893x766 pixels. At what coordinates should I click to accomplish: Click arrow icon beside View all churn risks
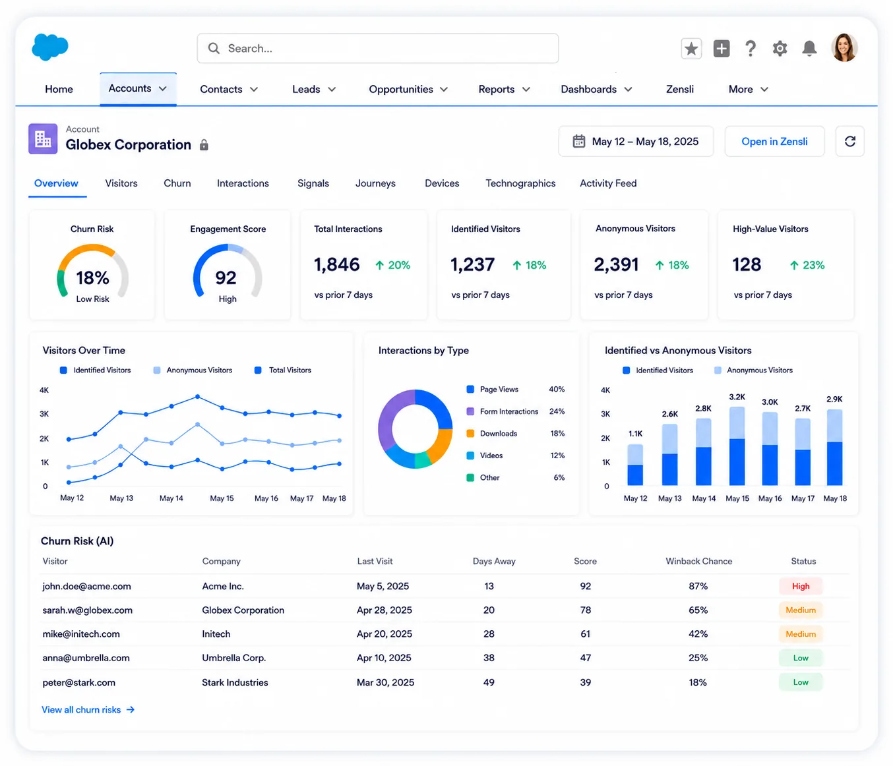click(x=131, y=710)
